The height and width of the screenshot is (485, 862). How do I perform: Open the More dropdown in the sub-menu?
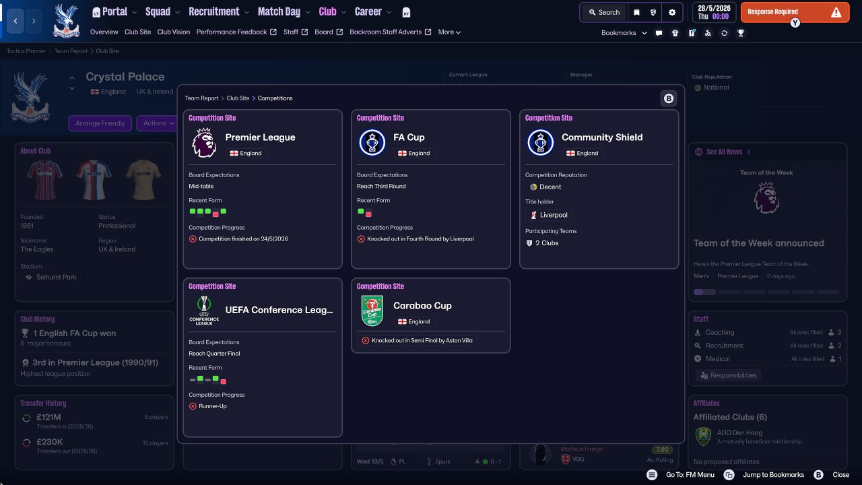pos(449,32)
